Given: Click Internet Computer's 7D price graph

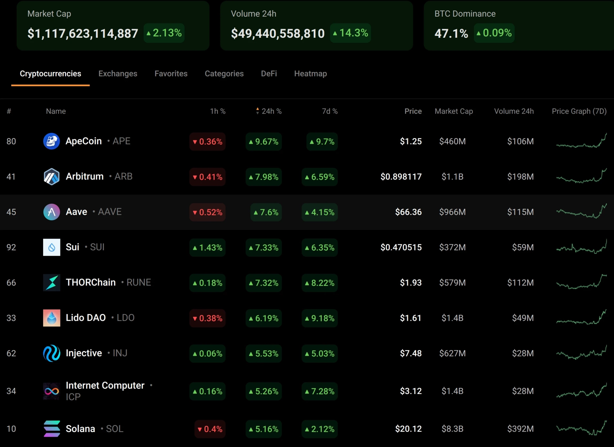Looking at the screenshot, I should [x=581, y=391].
